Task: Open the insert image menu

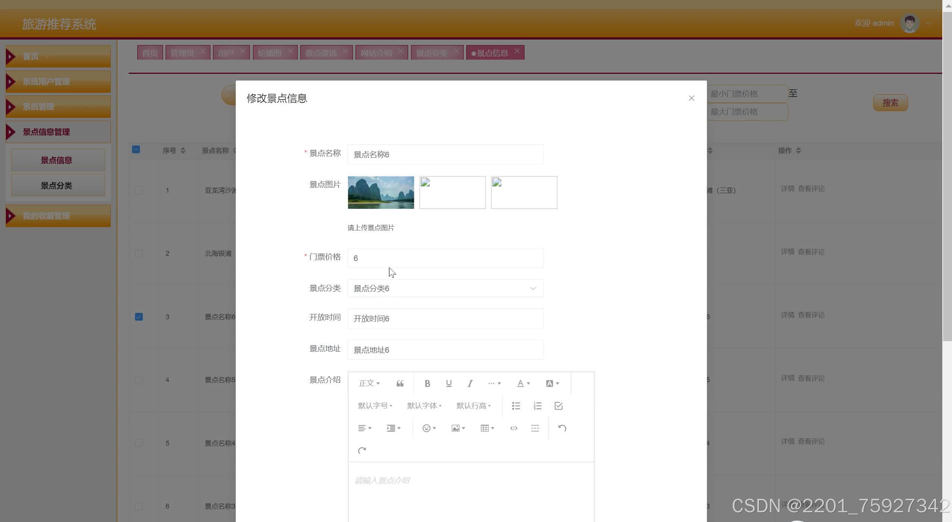Action: 458,428
